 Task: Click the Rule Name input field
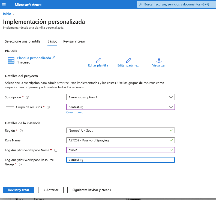coord(120,140)
